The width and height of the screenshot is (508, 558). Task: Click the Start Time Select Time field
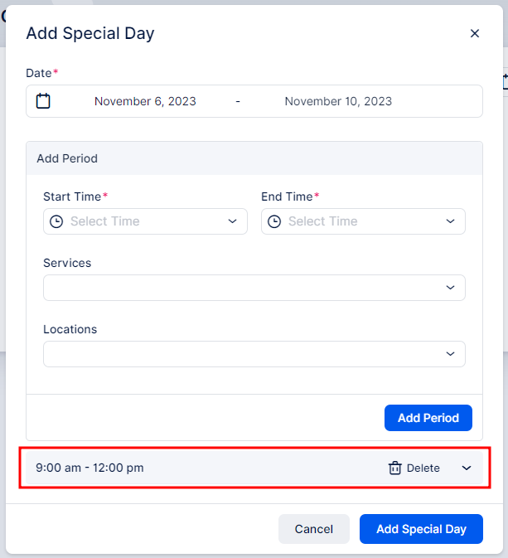[145, 221]
